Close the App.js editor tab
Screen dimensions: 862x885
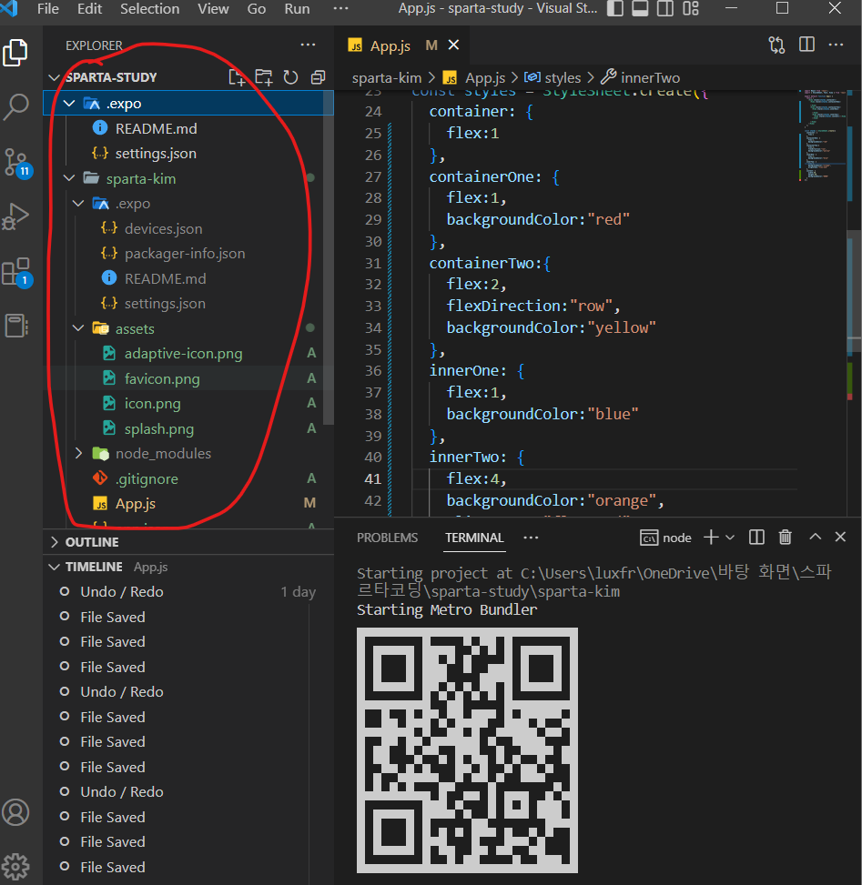point(453,45)
